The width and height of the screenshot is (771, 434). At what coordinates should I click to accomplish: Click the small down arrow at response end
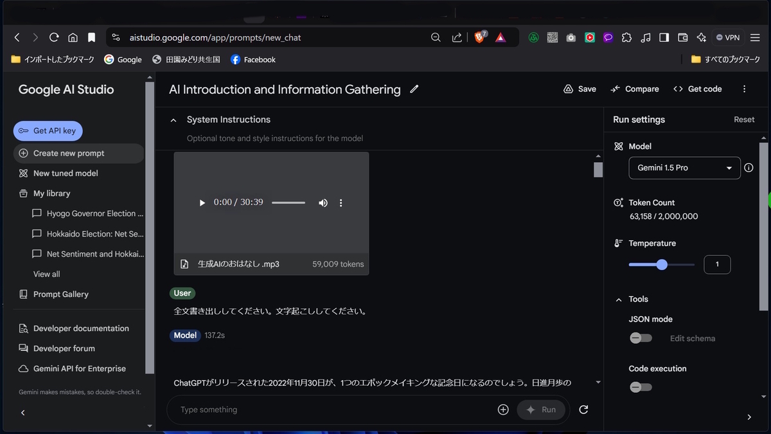tap(599, 383)
